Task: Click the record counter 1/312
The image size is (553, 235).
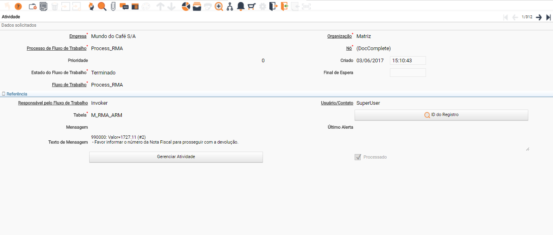Action: click(x=527, y=17)
